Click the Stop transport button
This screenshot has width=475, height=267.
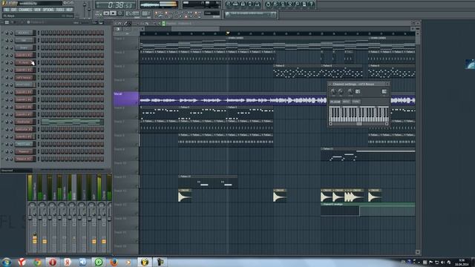click(x=113, y=13)
